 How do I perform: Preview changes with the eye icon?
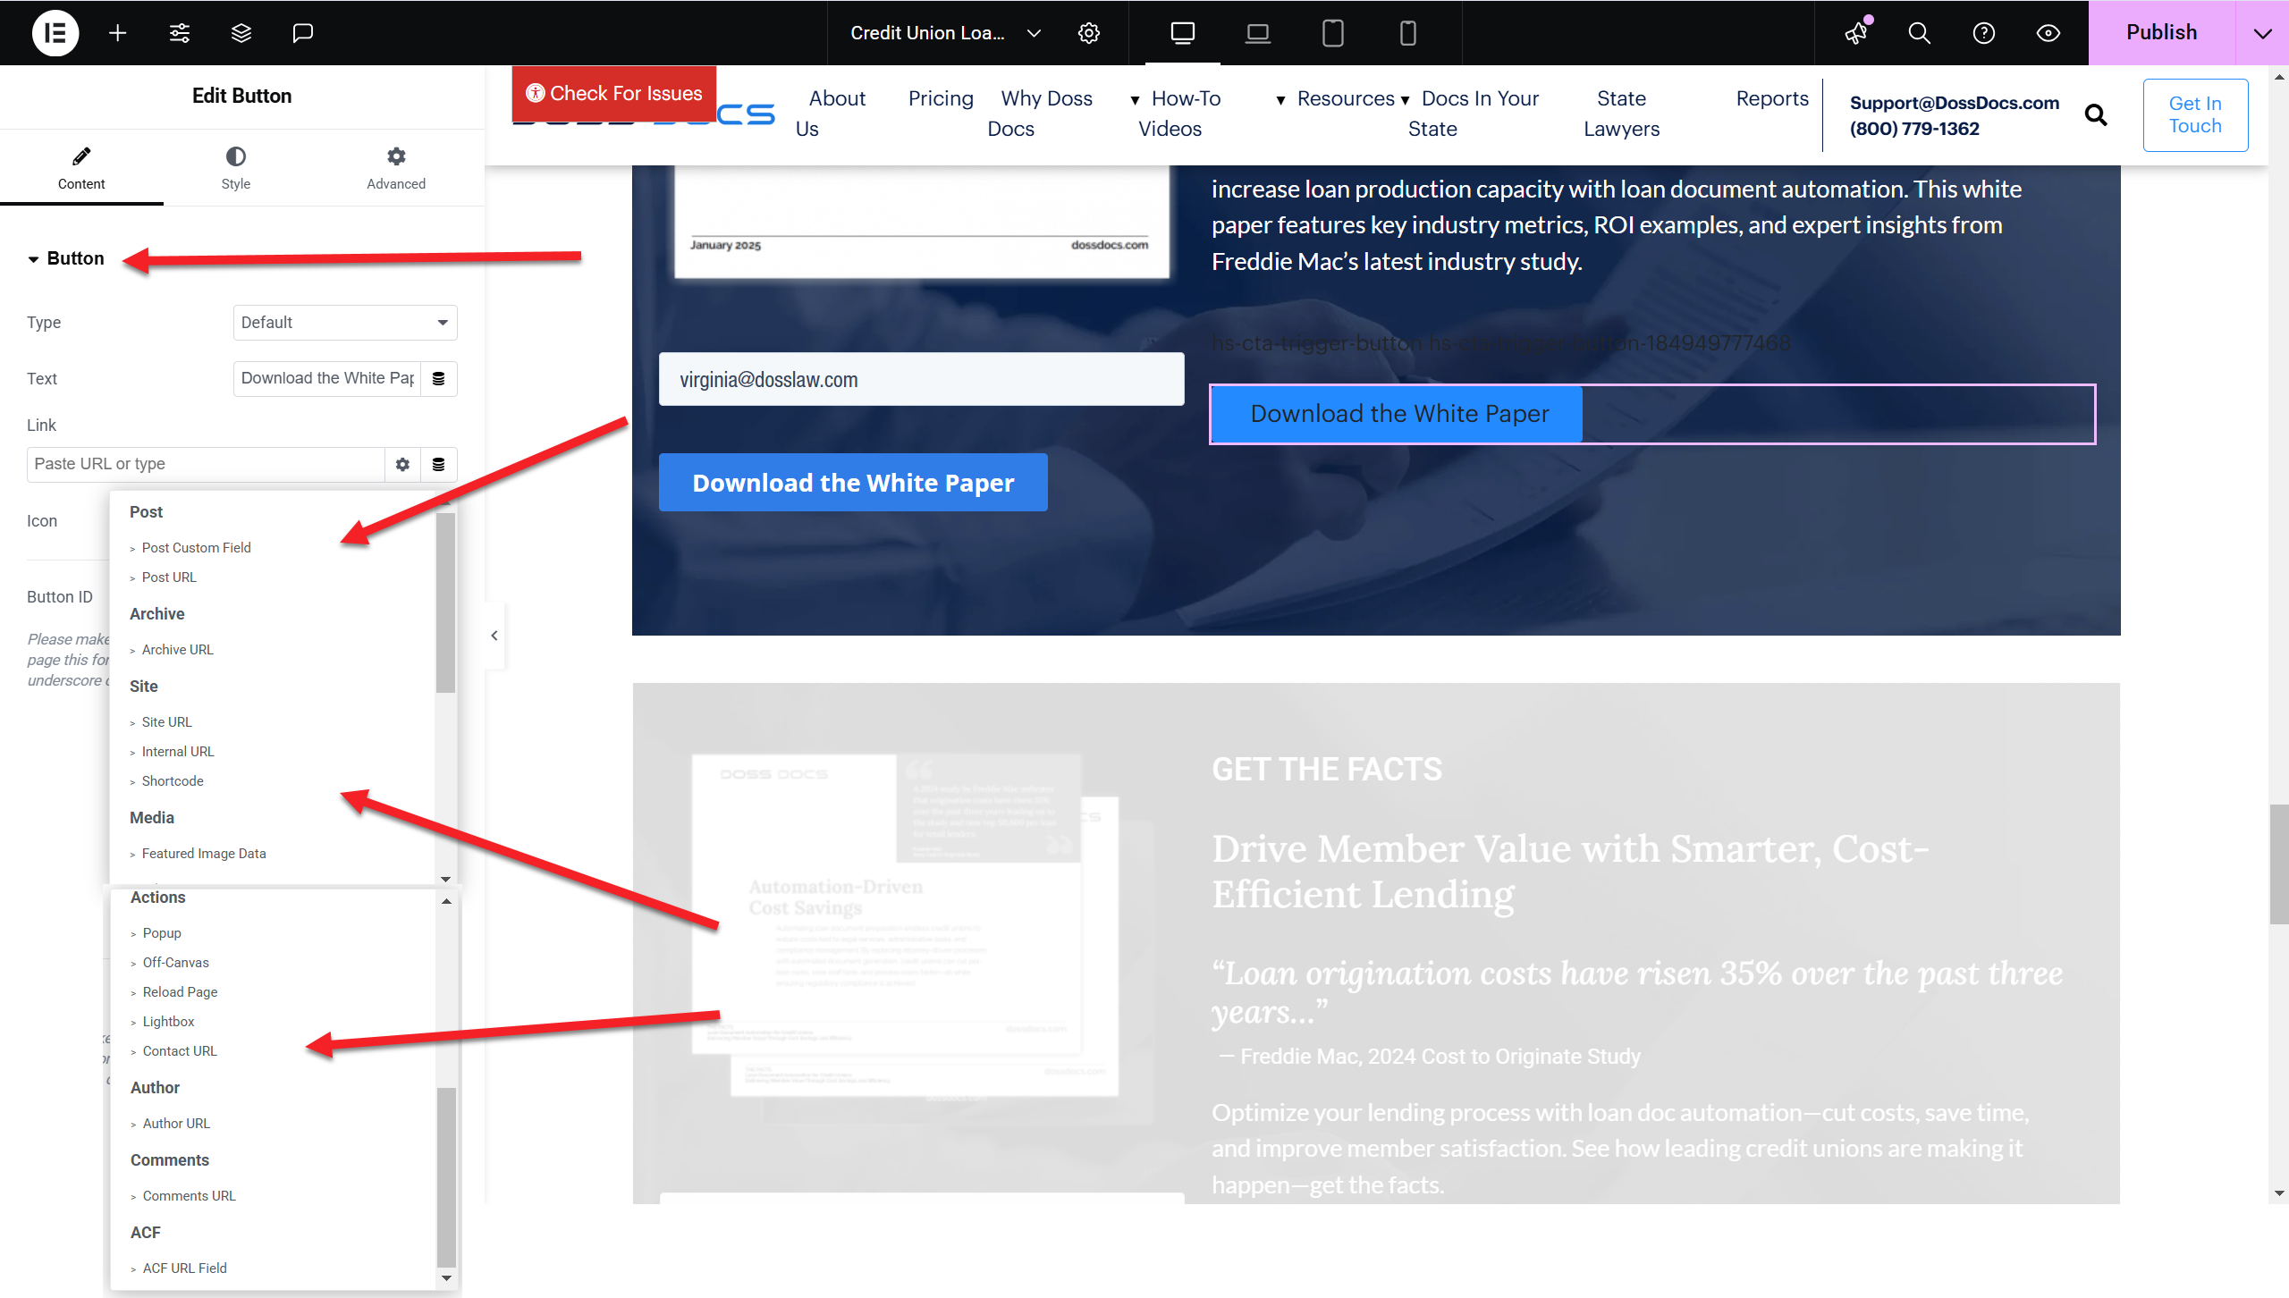click(2048, 33)
